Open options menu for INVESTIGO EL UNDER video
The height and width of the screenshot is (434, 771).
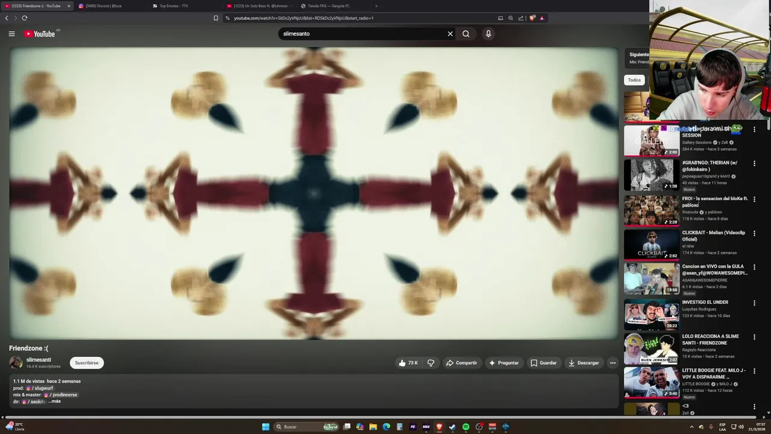[754, 303]
